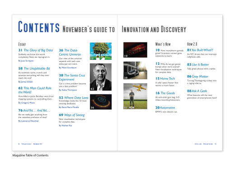234x169 pixels.
Task: Click the 'Innovation and Discovery' heading
Action: (154, 29)
